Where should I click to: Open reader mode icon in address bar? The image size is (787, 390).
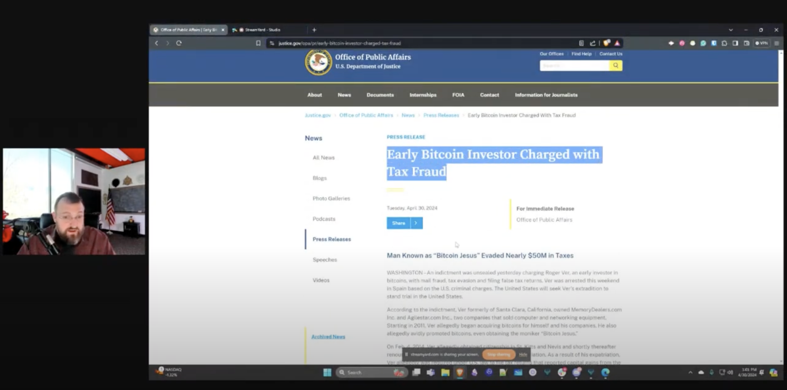(x=581, y=43)
